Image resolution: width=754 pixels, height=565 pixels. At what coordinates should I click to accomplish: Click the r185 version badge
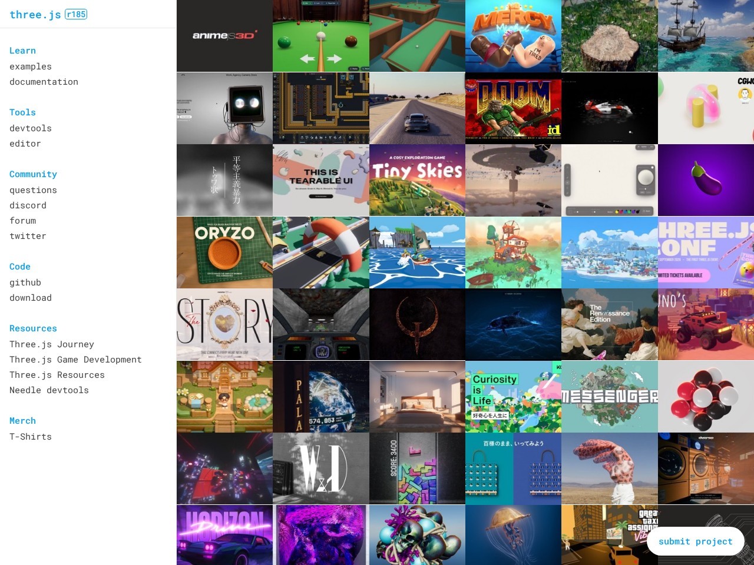click(x=76, y=14)
